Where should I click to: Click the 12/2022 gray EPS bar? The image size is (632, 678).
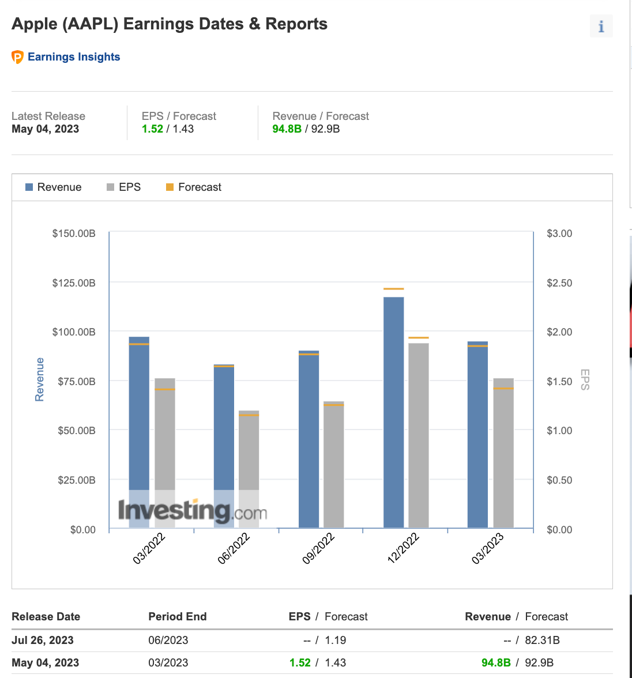tap(419, 435)
